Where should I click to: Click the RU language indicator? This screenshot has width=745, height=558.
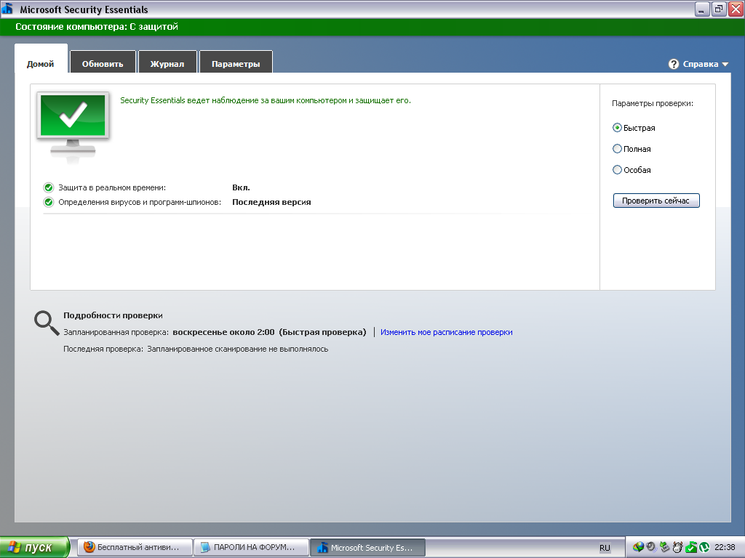pos(605,548)
